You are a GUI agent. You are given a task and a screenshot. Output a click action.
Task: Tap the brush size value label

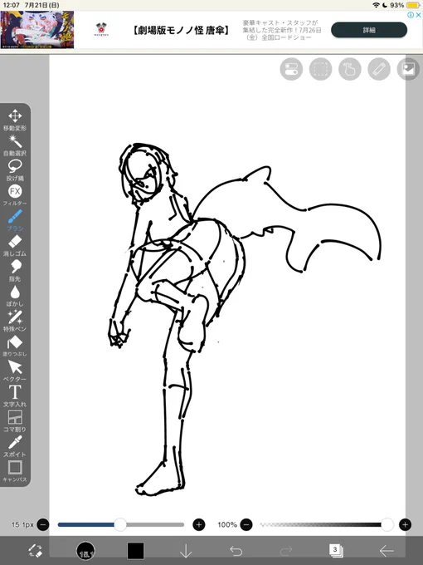tap(22, 524)
